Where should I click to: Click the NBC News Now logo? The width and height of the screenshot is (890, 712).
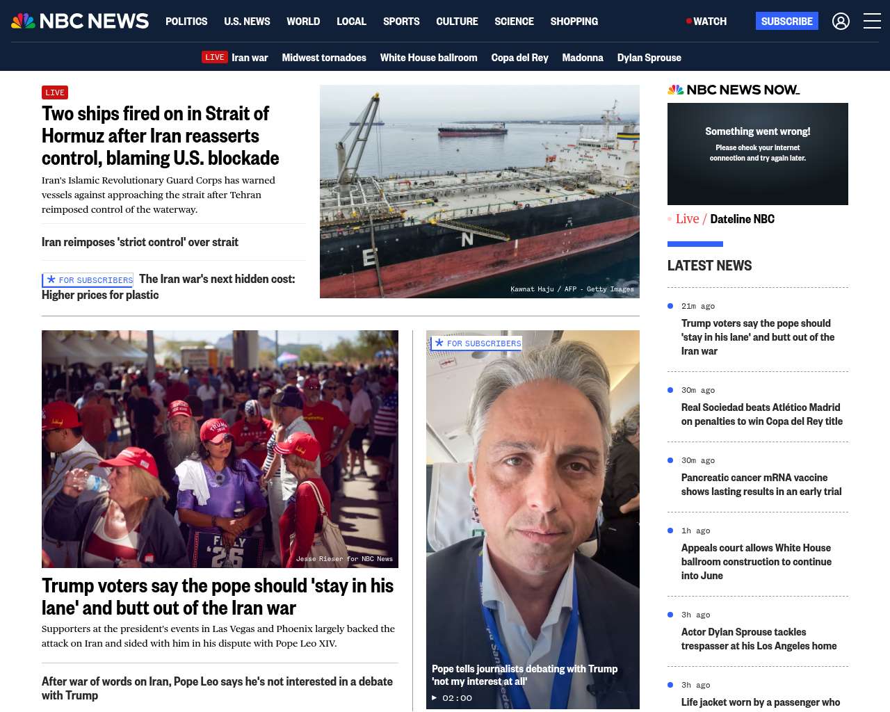734,90
